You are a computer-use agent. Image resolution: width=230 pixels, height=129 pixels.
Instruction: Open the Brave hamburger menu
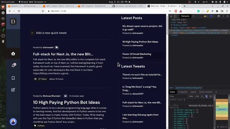click(x=227, y=11)
